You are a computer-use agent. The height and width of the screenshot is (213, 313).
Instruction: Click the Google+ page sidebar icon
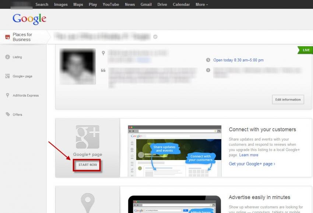click(x=7, y=76)
